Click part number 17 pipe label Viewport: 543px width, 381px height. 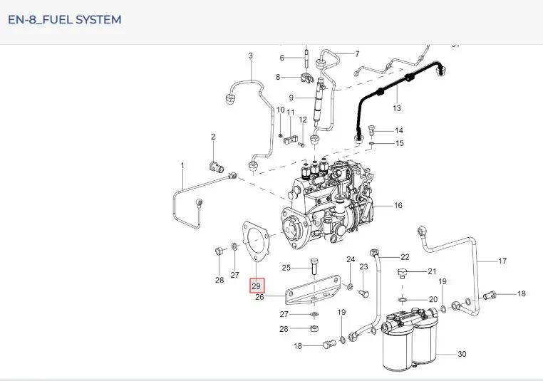pyautogui.click(x=502, y=261)
